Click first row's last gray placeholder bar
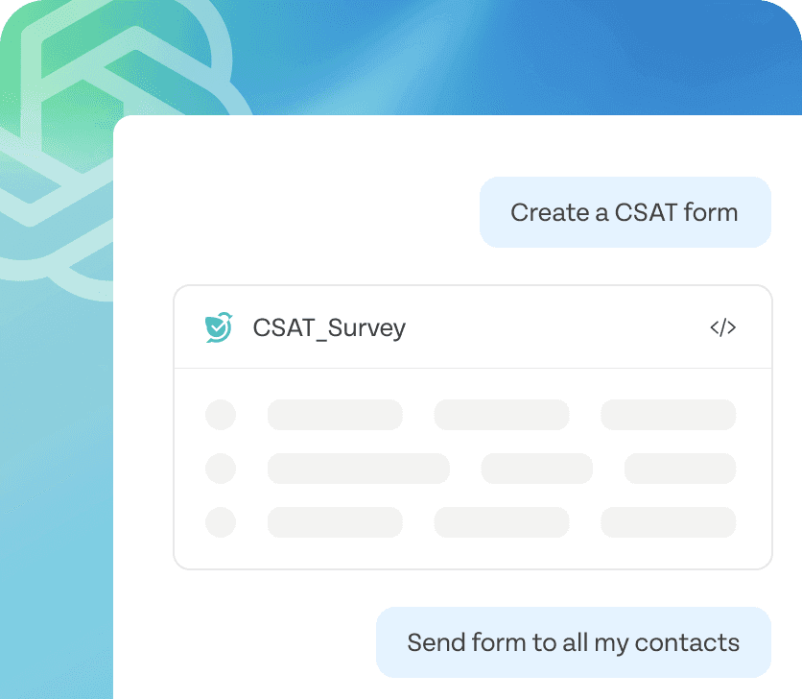This screenshot has height=699, width=802. pyautogui.click(x=669, y=415)
